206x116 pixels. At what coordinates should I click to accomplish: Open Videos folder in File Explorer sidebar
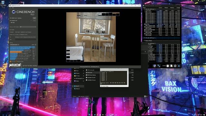point(77,81)
